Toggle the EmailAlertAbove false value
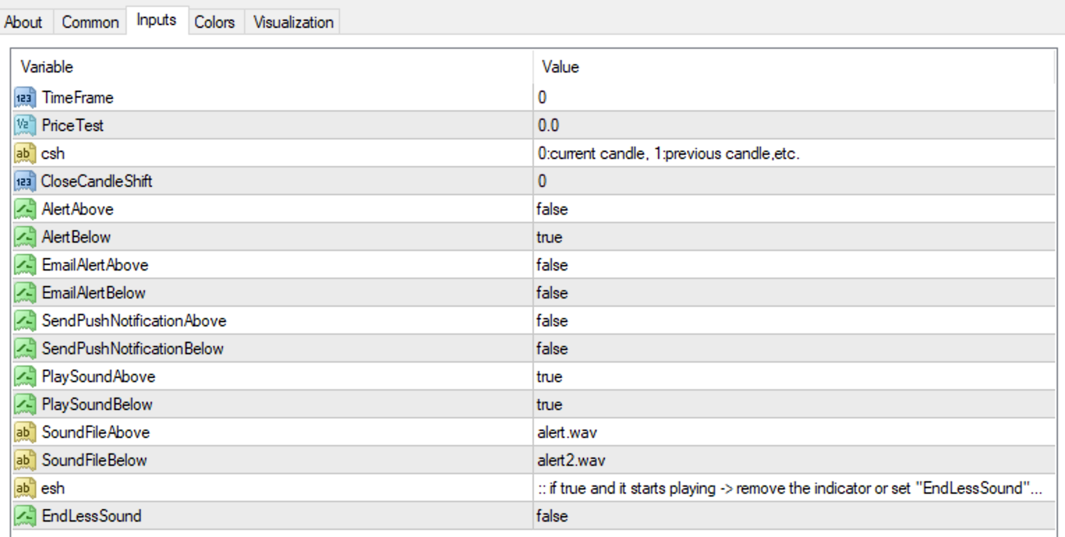This screenshot has width=1065, height=537. coord(552,265)
